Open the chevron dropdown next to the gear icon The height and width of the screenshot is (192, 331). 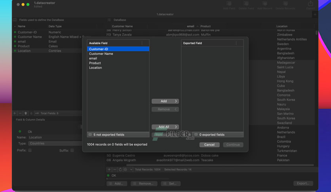point(131,169)
